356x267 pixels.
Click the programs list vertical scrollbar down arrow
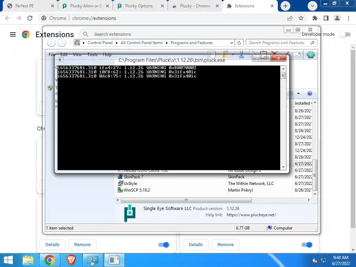315,194
